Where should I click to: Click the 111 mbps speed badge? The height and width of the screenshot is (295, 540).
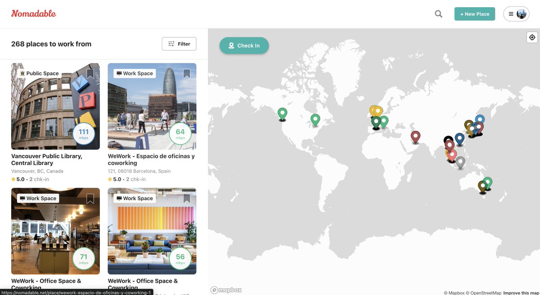click(x=84, y=133)
